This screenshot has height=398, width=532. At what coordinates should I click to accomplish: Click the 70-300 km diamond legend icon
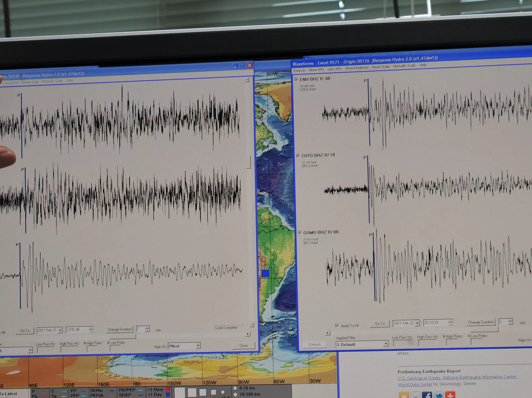[x=235, y=395]
